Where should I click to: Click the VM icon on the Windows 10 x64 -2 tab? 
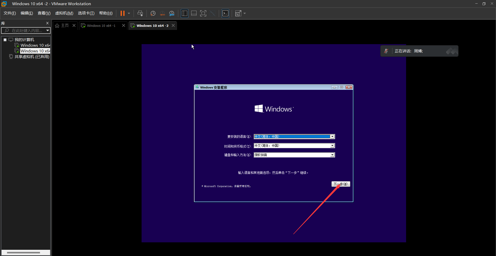click(x=133, y=26)
